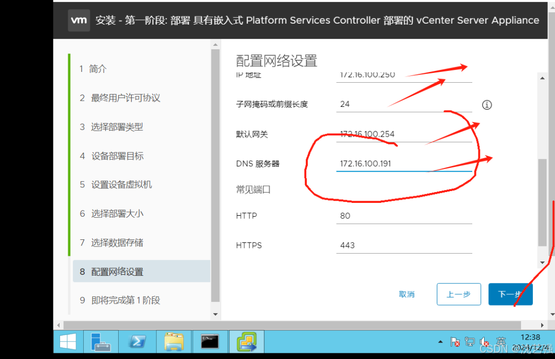Open PowerShell from the taskbar
555x359 pixels.
pyautogui.click(x=137, y=342)
